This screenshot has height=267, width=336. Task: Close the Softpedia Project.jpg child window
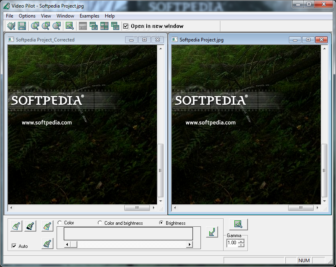click(321, 39)
